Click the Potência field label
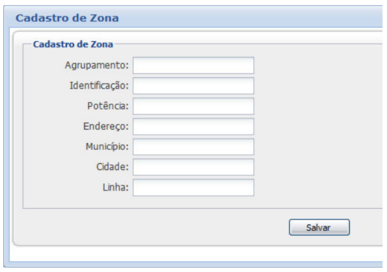The width and height of the screenshot is (387, 272). click(108, 106)
